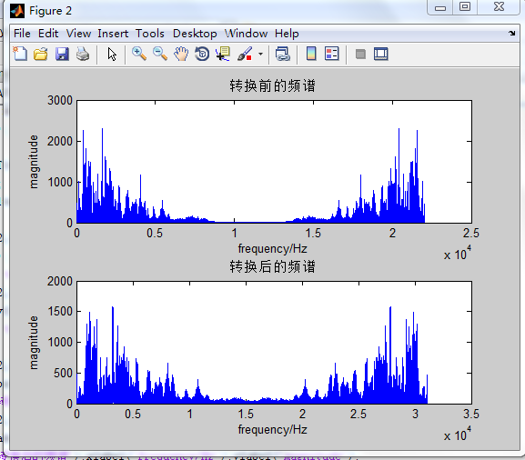
Task: Insert a colorbar via the toolbar
Action: (x=311, y=54)
